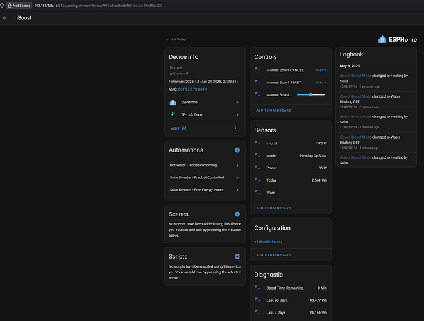The height and width of the screenshot is (321, 424).
Task: Add a new automation with plus icon
Action: (237, 150)
